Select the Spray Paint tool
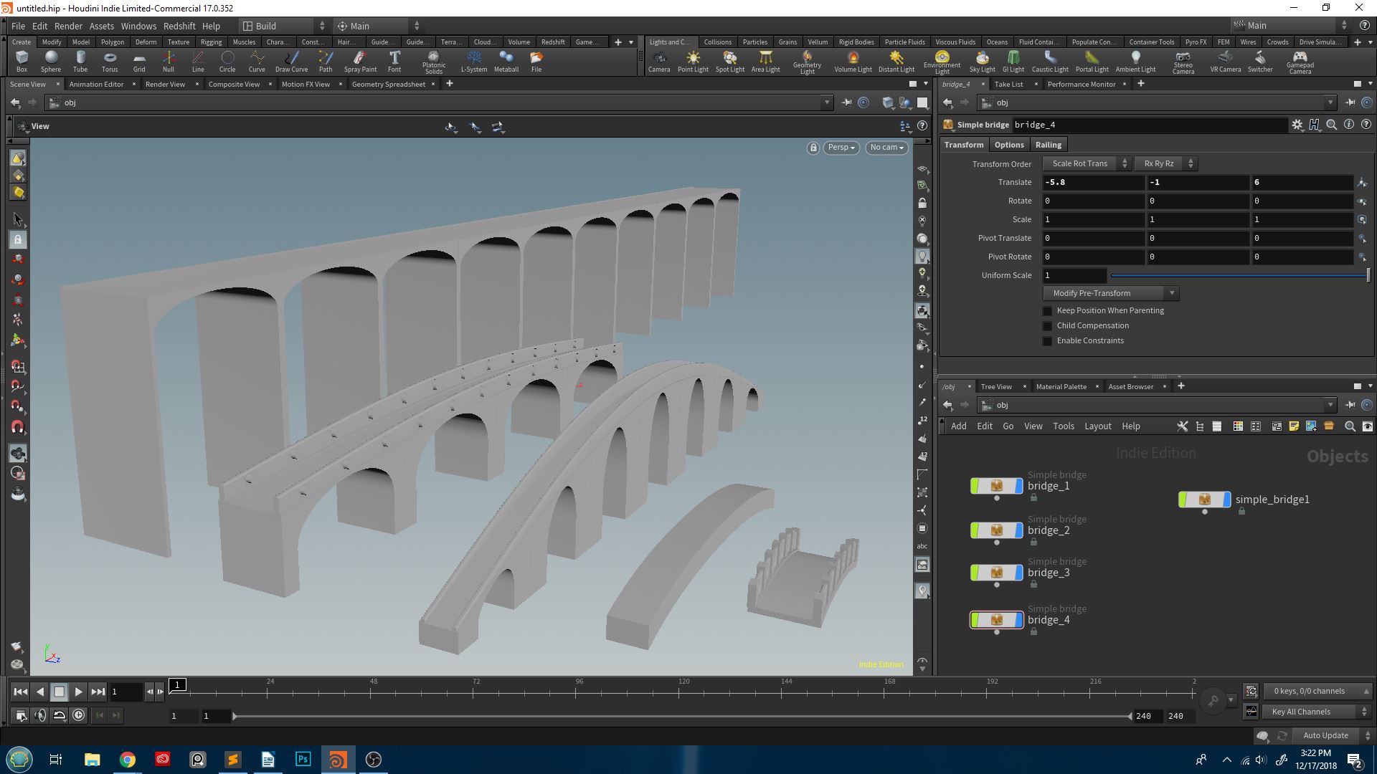The height and width of the screenshot is (774, 1377). coord(360,62)
